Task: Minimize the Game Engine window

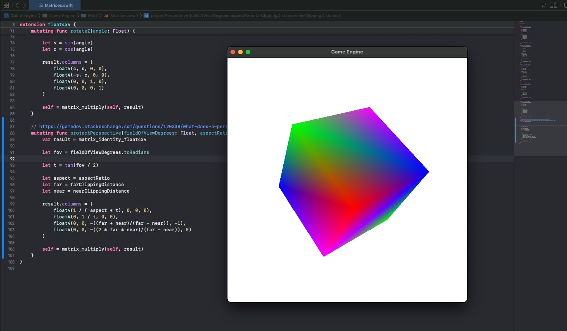Action: (240, 52)
